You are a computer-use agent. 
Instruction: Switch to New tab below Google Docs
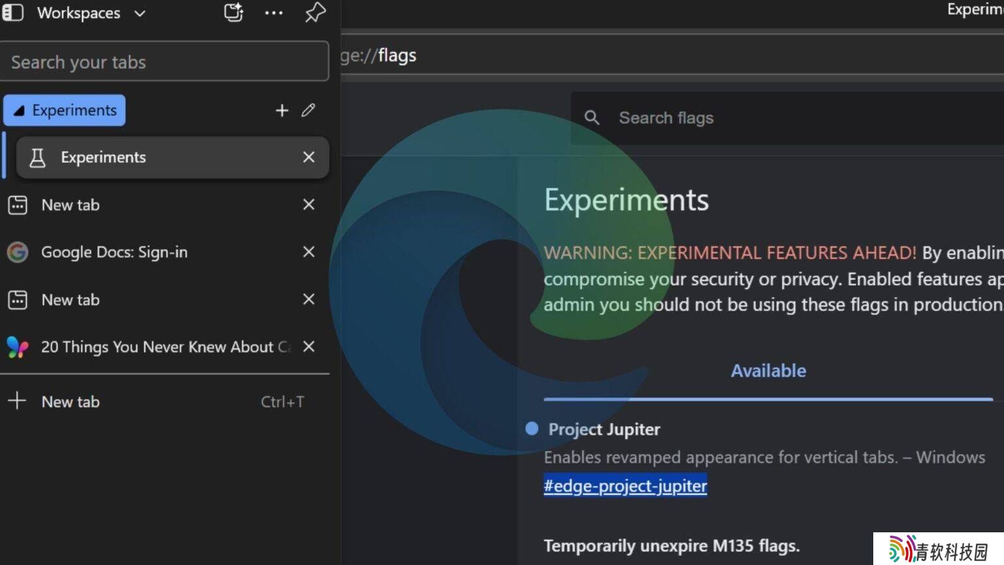[165, 300]
